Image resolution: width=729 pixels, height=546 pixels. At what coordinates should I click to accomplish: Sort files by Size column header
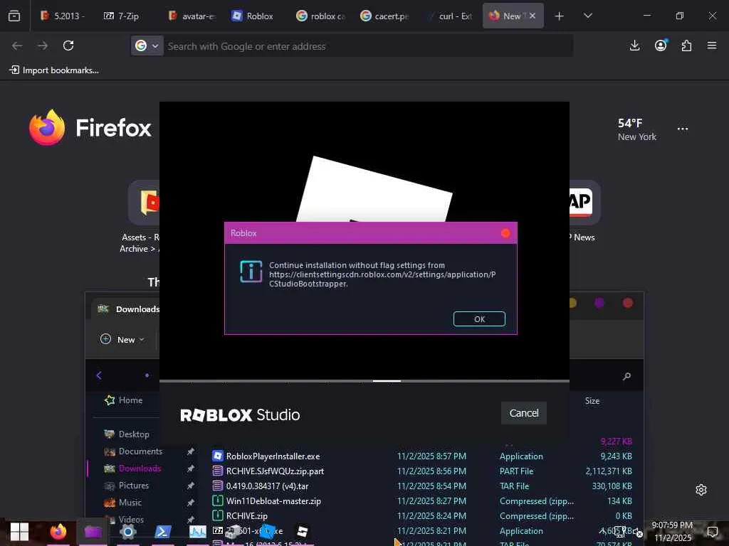pos(592,401)
